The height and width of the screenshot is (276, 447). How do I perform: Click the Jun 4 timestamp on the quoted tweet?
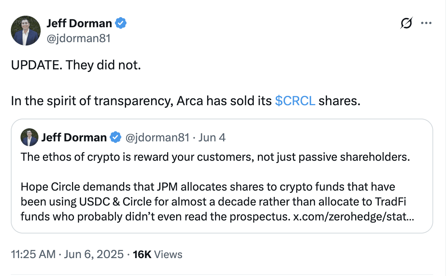pos(212,137)
